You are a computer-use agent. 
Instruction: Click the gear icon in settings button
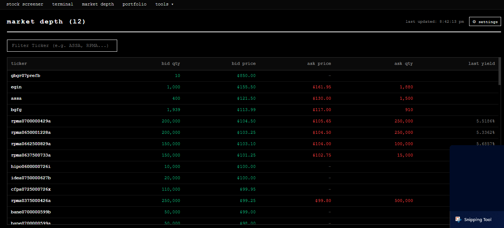pos(474,22)
